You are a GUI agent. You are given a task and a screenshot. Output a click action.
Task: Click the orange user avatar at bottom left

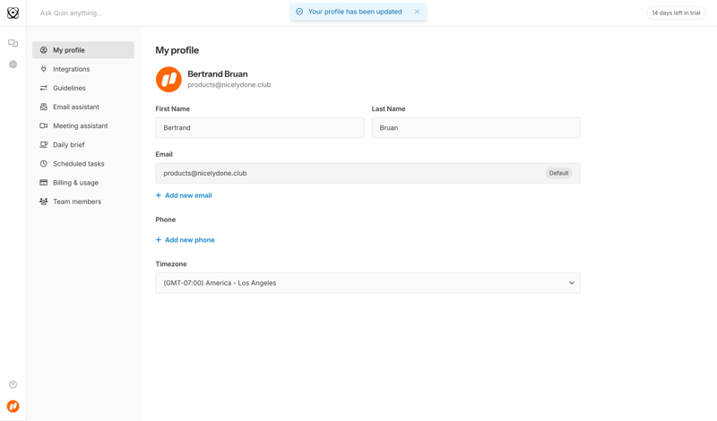pos(13,407)
